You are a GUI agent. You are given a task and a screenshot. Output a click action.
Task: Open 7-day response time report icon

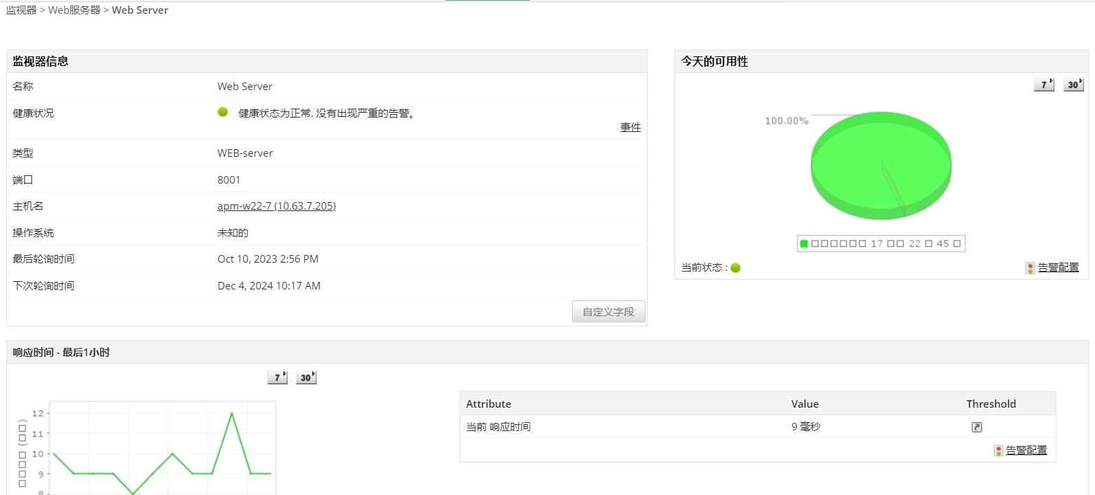[x=277, y=377]
